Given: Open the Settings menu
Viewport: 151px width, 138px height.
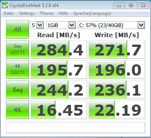Looking at the screenshot, I should [x=27, y=13].
